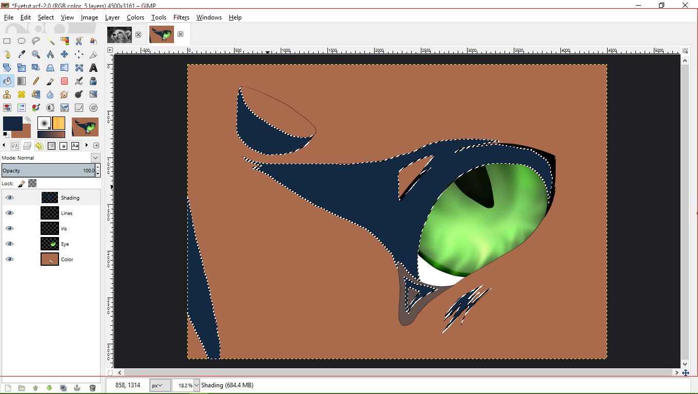Open the File menu
698x394 pixels.
[x=9, y=17]
